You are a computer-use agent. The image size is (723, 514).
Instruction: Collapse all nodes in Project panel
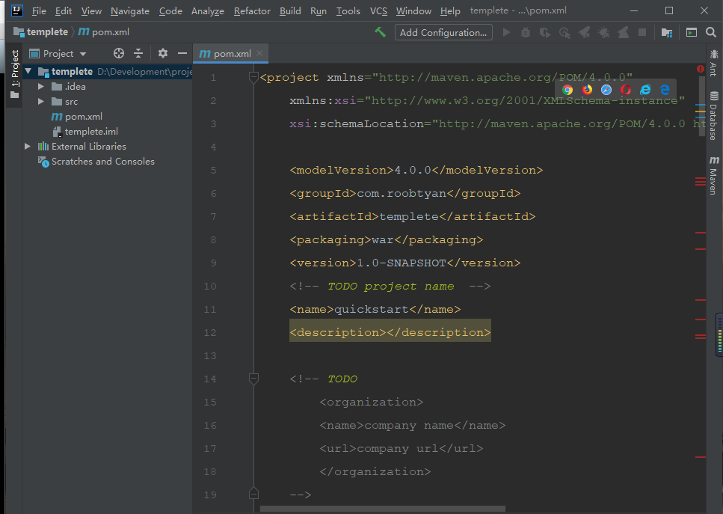click(x=138, y=53)
